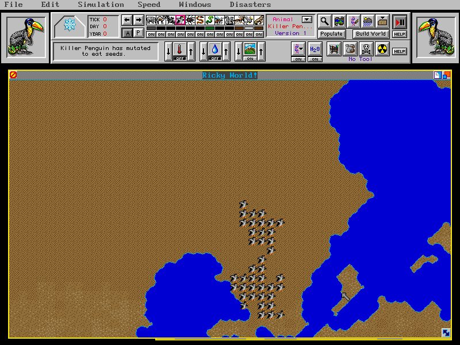The width and height of the screenshot is (460, 345).
Task: Decrease moisture with the down arrow
Action: coord(204,52)
